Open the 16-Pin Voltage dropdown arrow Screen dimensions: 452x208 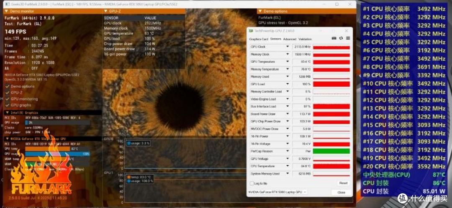288,144
